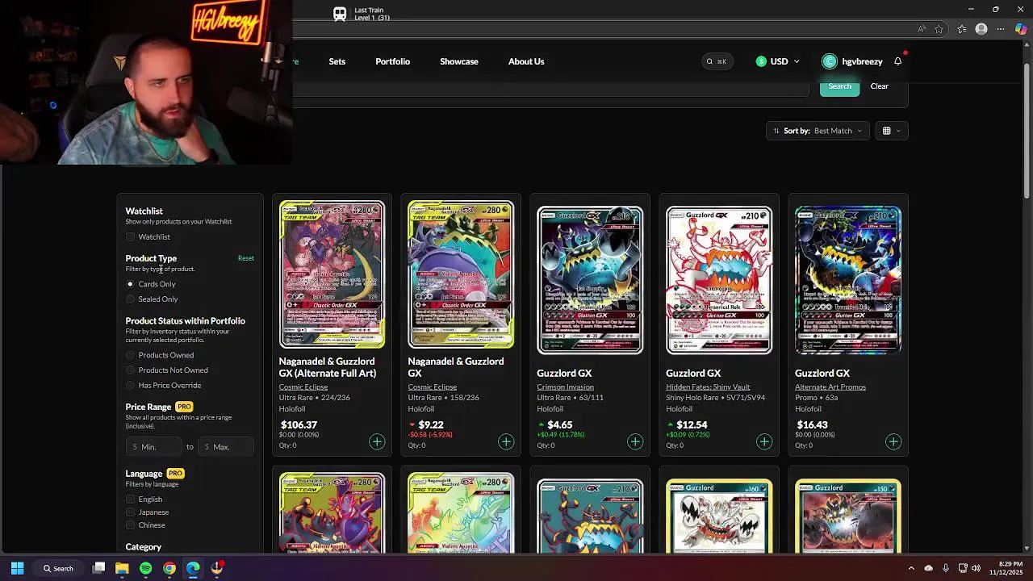1033x581 pixels.
Task: Click the taskbar Search box
Action: 58,568
